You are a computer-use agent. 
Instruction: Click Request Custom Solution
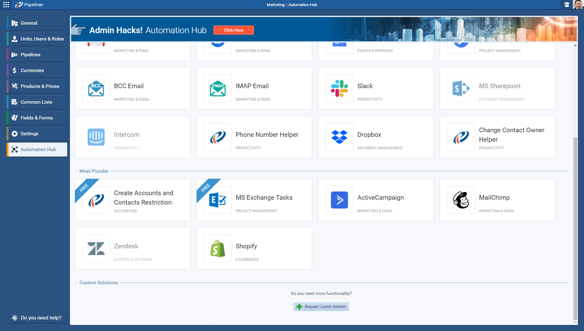point(321,307)
